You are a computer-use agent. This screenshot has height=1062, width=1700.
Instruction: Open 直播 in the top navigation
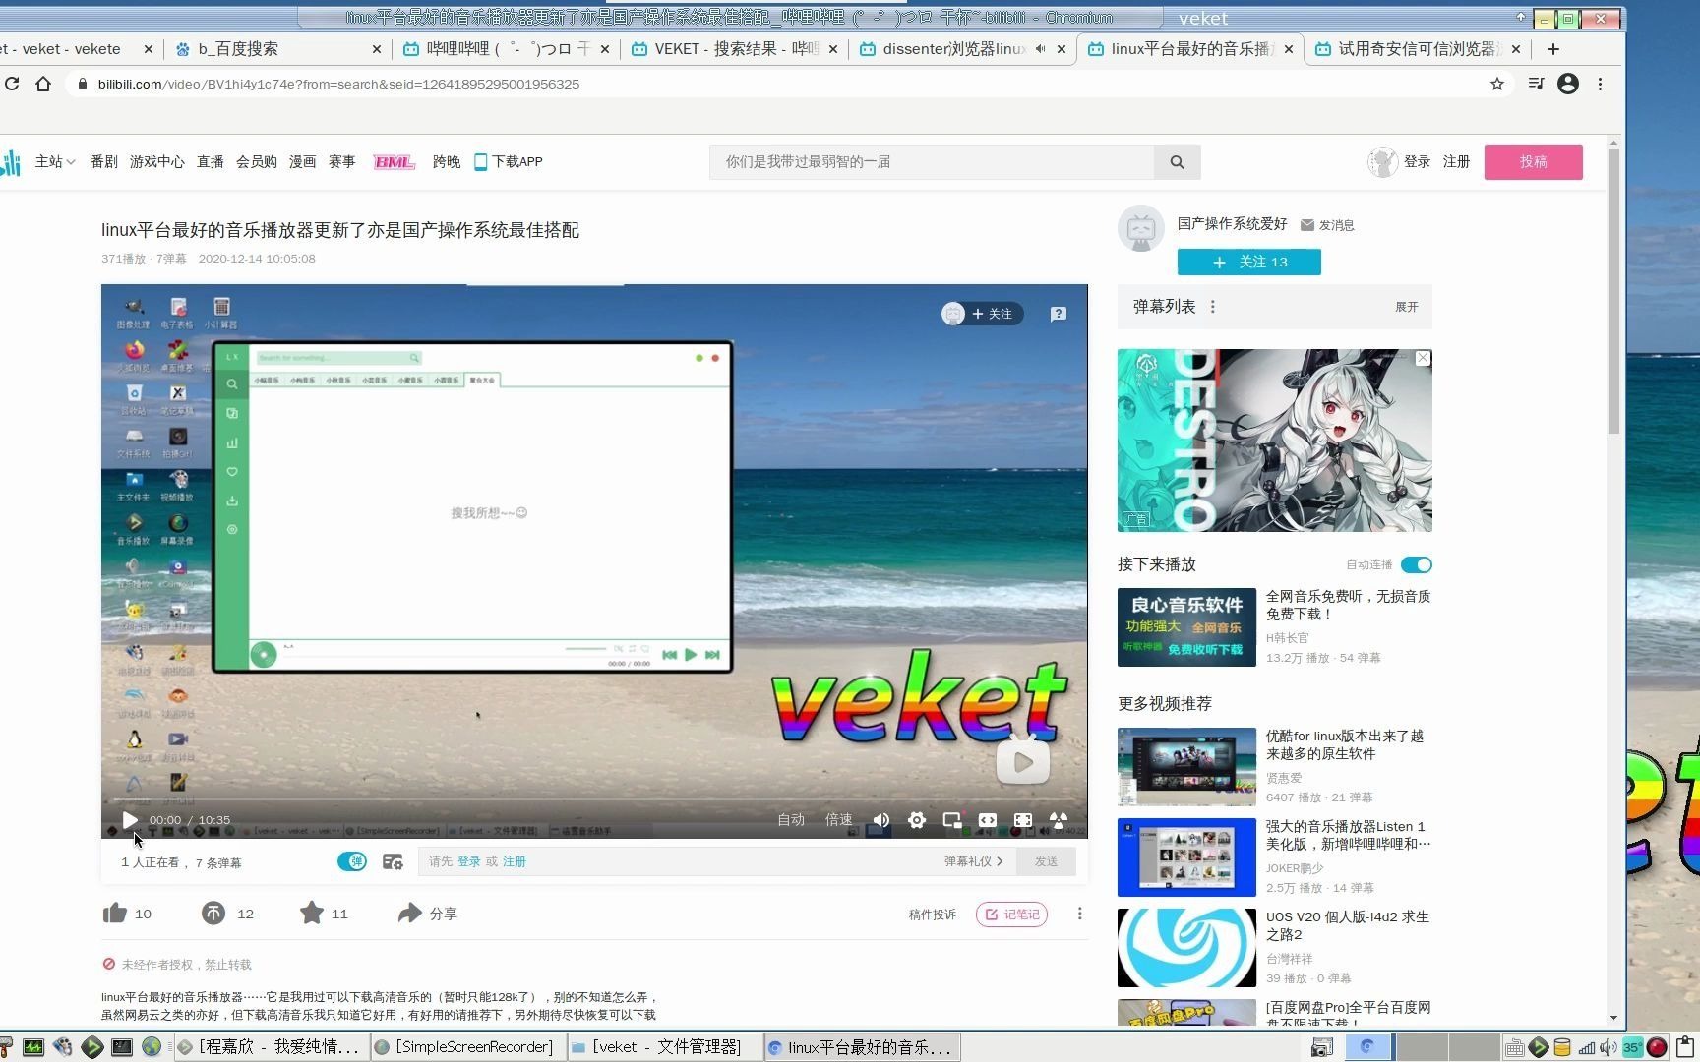(x=211, y=162)
